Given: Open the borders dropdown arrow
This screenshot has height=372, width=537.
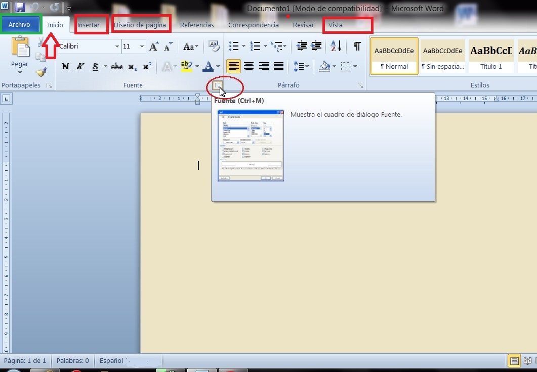Looking at the screenshot, I should coord(355,66).
